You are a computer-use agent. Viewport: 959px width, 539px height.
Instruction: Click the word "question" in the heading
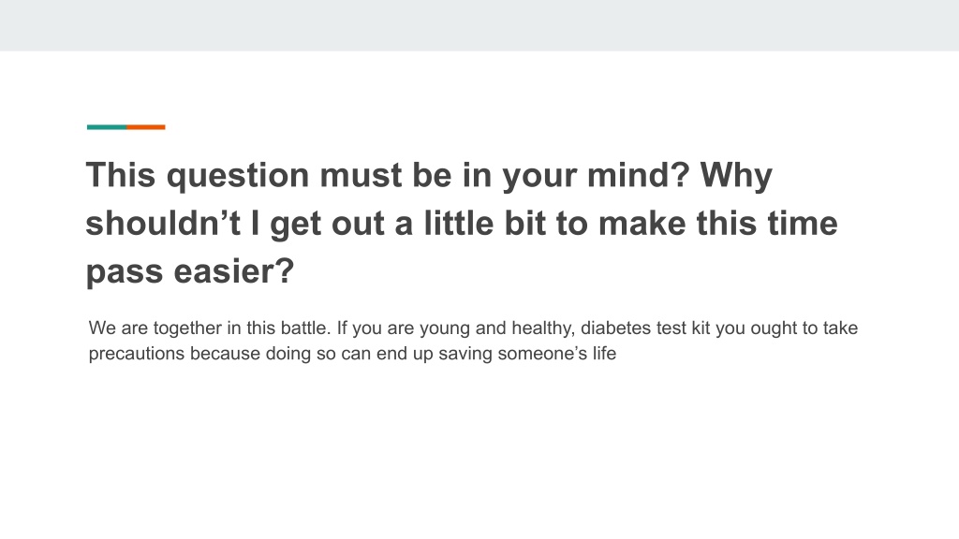(x=238, y=177)
